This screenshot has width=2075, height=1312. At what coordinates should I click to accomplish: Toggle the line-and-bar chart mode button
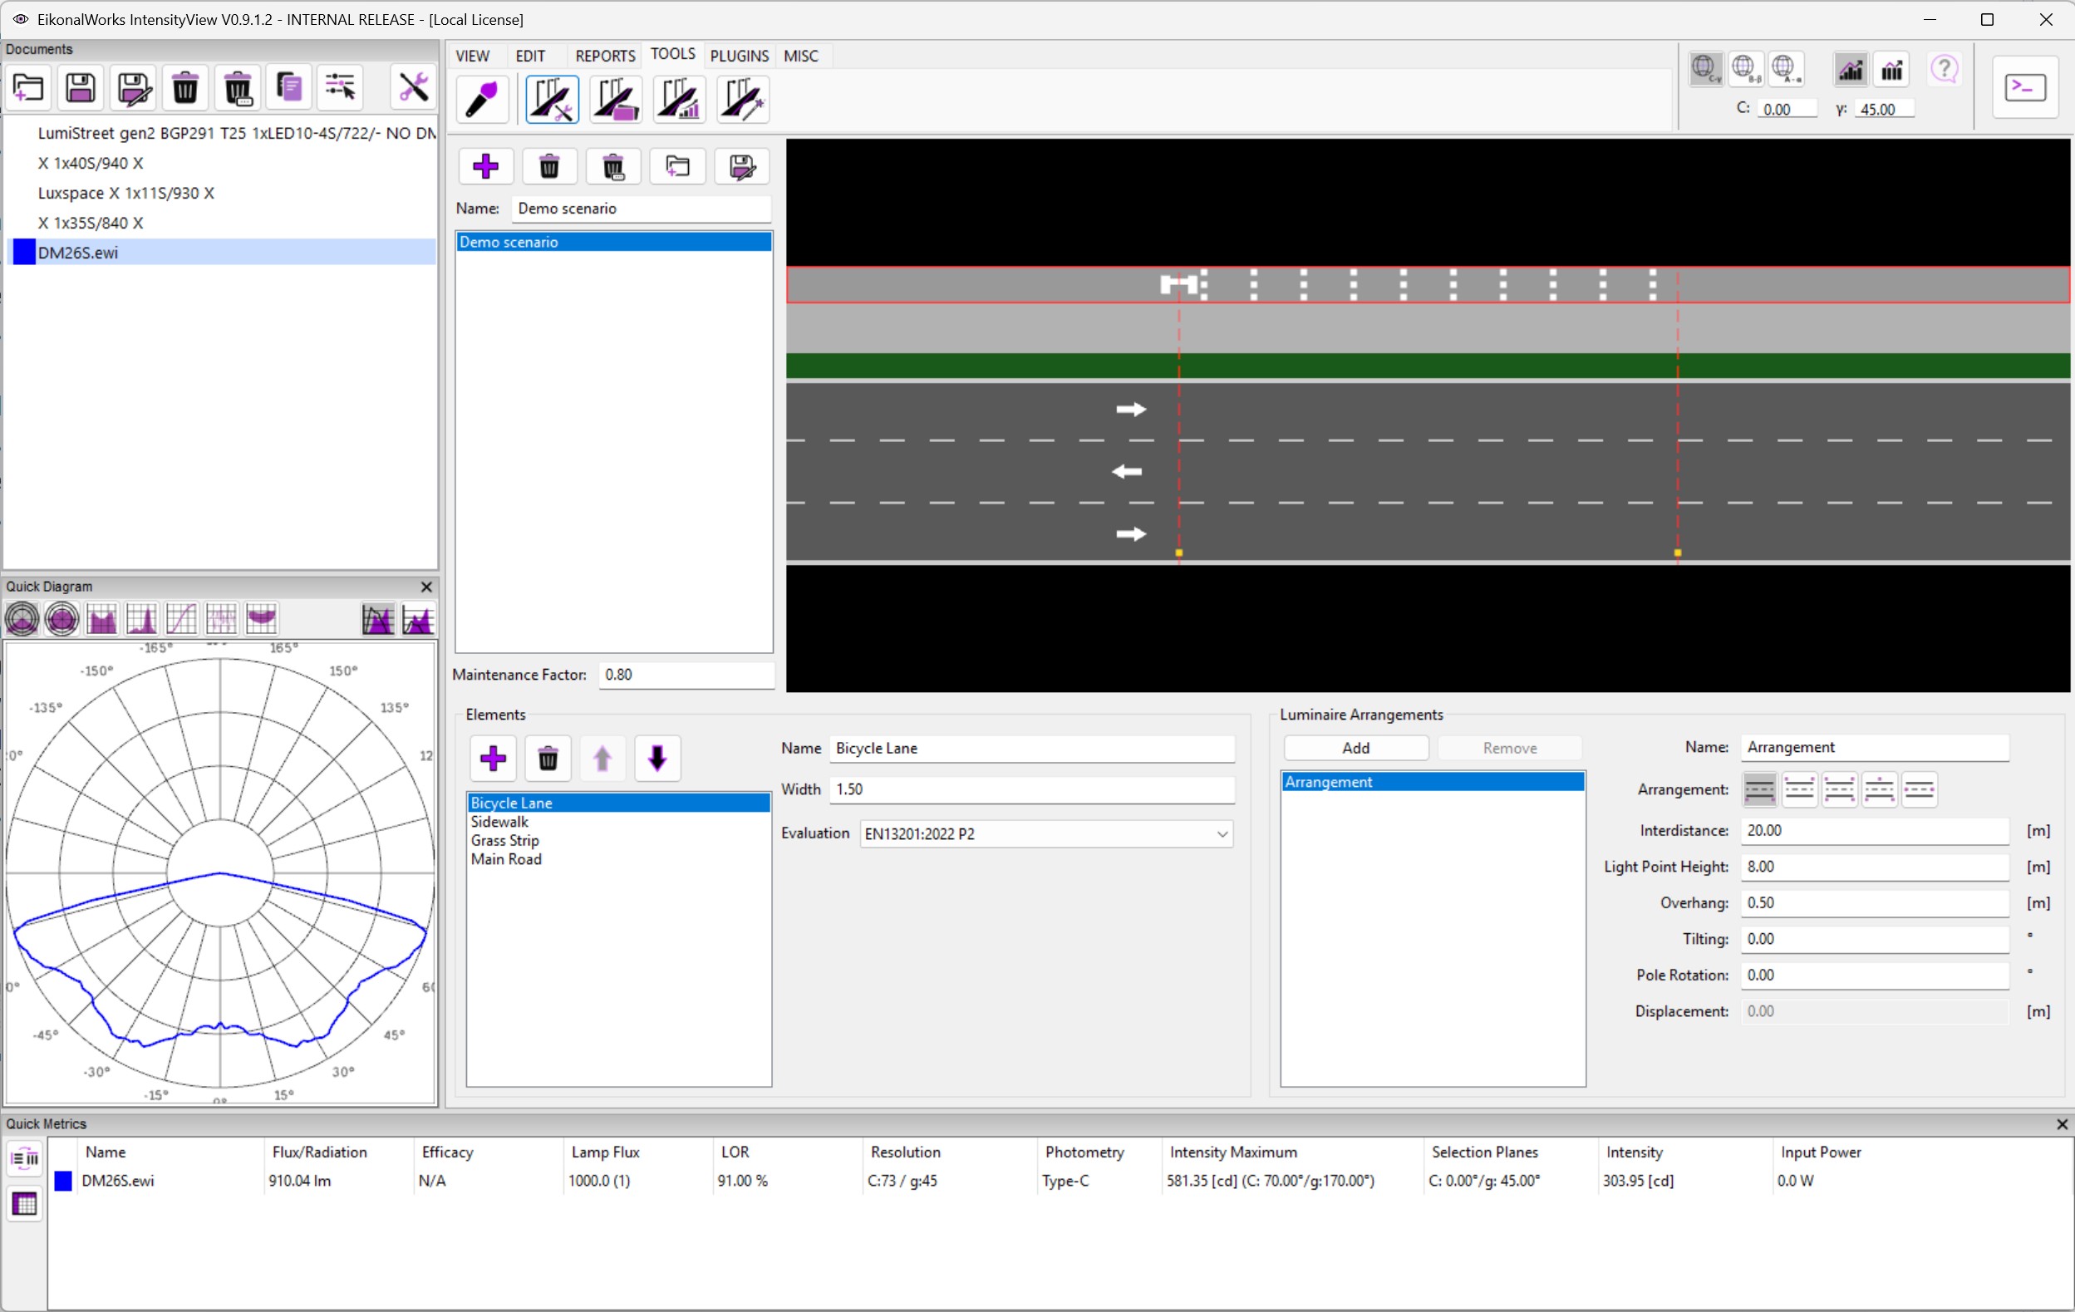click(x=1851, y=69)
